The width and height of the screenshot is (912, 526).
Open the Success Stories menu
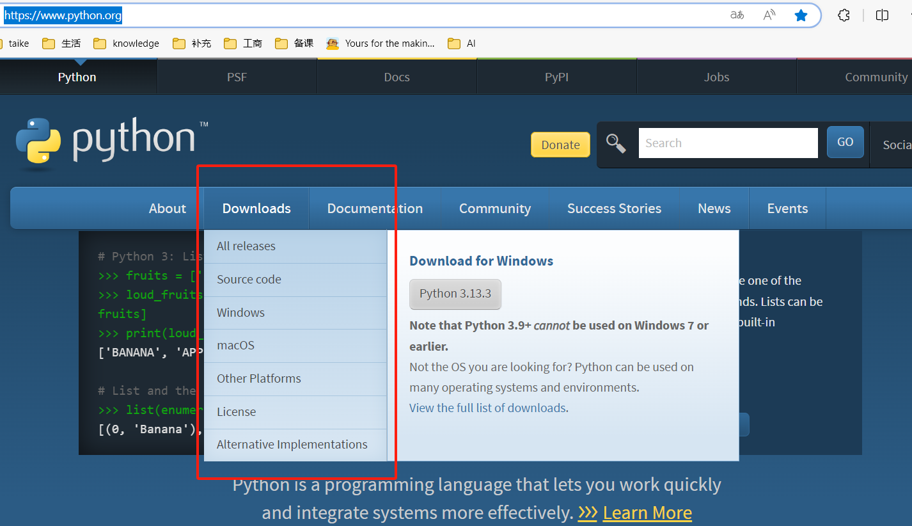tap(614, 209)
